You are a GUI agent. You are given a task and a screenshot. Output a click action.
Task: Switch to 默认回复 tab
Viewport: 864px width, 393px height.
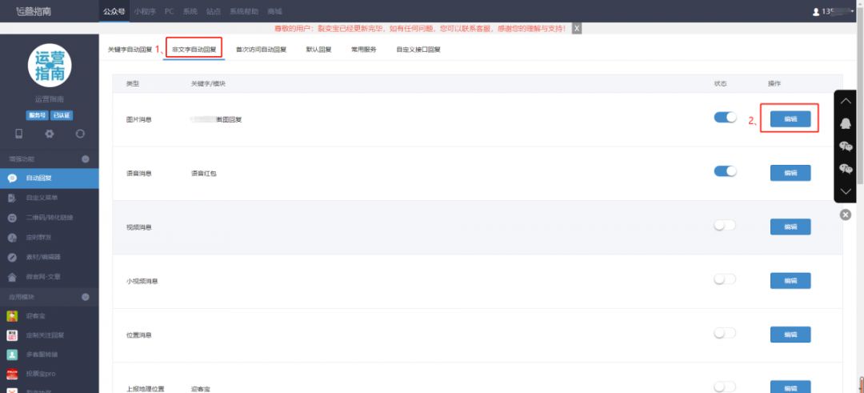[x=319, y=50]
